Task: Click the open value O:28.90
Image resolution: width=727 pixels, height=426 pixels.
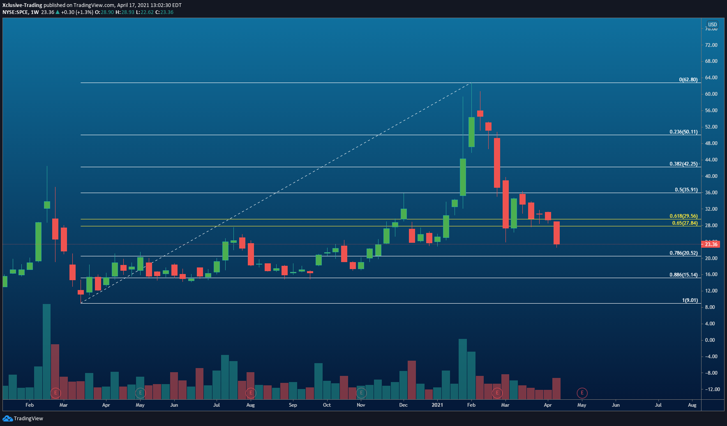Action: click(x=104, y=12)
